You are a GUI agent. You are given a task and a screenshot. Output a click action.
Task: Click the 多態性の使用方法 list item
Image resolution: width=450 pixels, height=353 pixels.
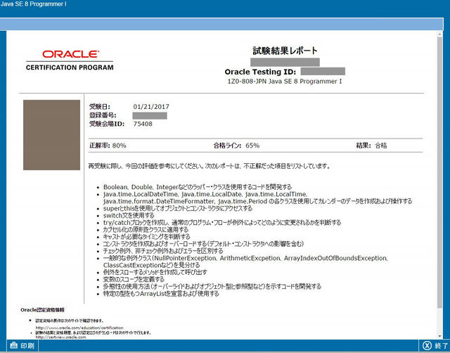212,286
